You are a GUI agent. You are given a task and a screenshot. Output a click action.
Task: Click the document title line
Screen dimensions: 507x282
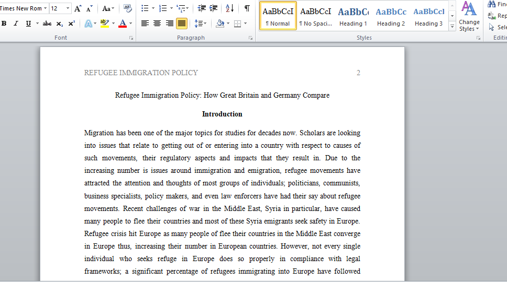tap(222, 96)
